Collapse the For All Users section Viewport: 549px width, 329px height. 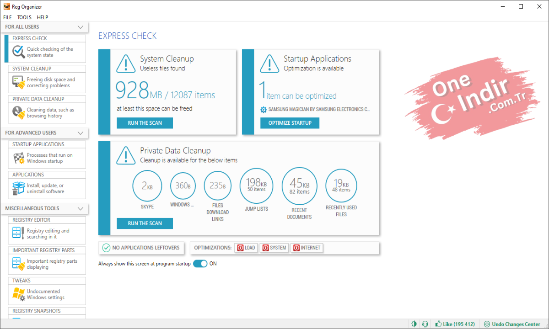click(81, 27)
